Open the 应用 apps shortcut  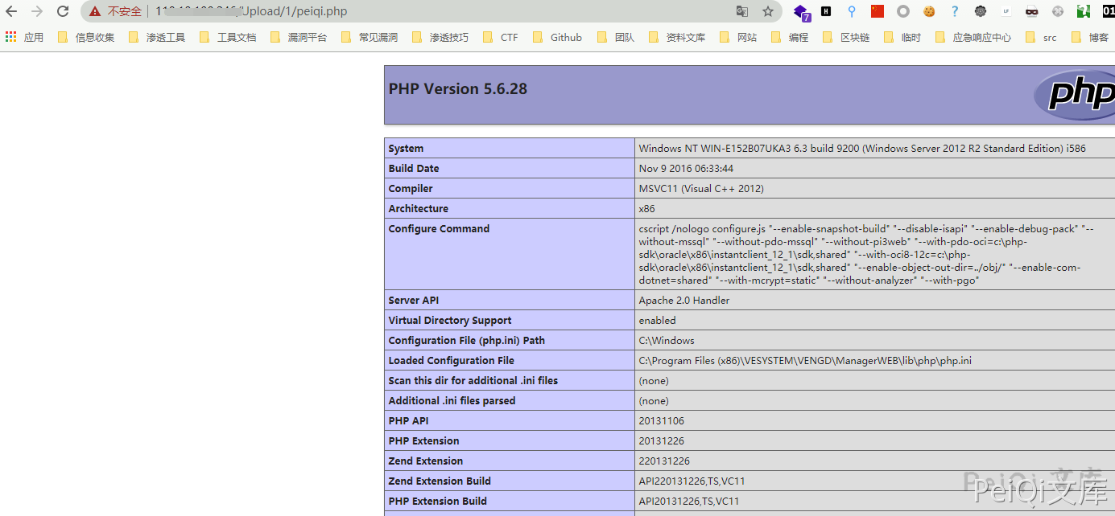click(24, 37)
